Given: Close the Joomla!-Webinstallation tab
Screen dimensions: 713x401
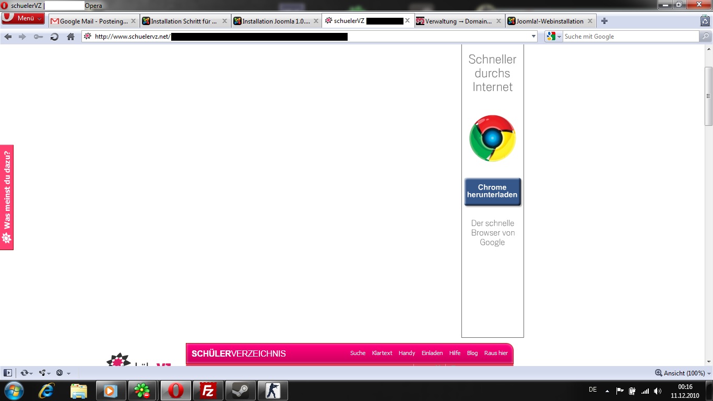Looking at the screenshot, I should pos(590,21).
